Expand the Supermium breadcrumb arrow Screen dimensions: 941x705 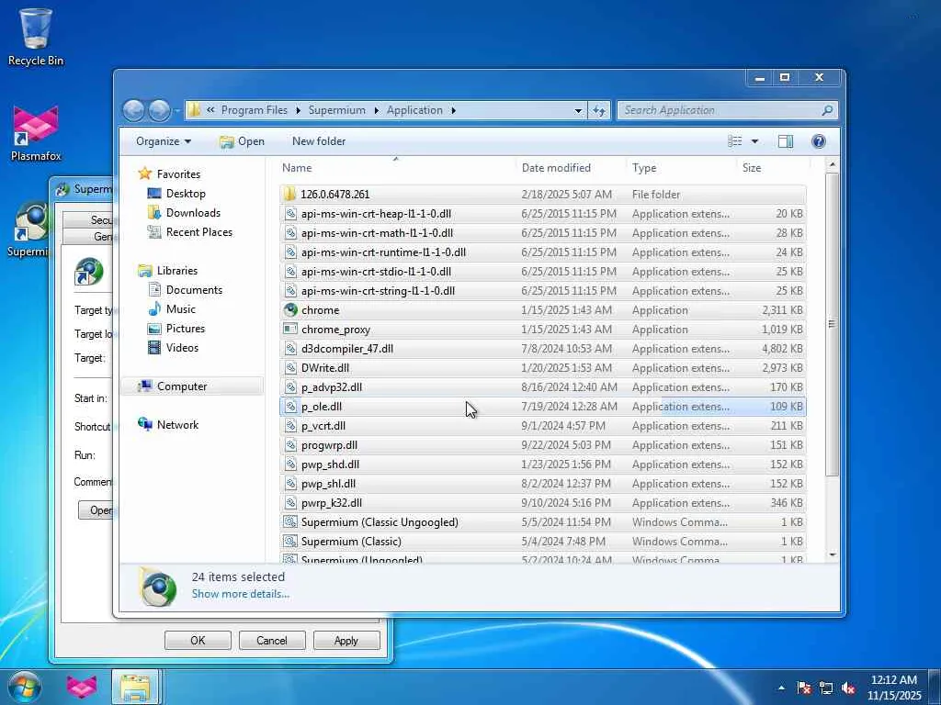(x=376, y=110)
